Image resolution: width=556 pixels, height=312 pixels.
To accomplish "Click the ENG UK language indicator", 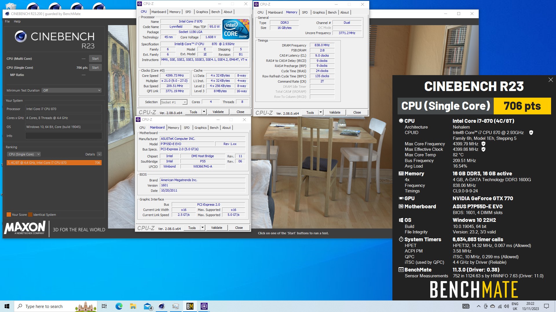I will (x=515, y=306).
